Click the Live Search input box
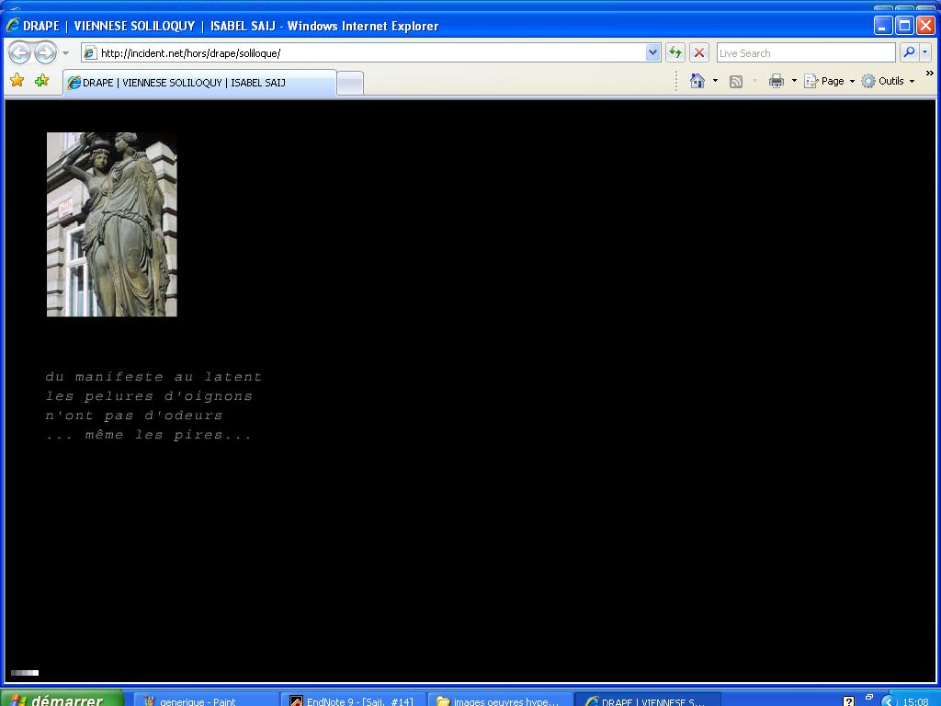Image resolution: width=941 pixels, height=706 pixels. (805, 52)
